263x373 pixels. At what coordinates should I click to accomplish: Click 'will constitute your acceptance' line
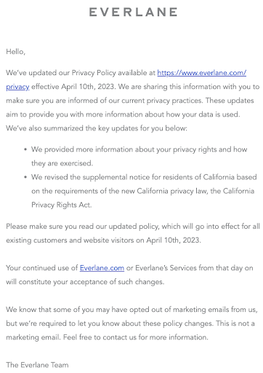tap(85, 282)
